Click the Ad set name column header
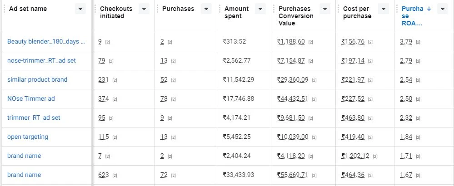The height and width of the screenshot is (186, 454). click(x=28, y=9)
